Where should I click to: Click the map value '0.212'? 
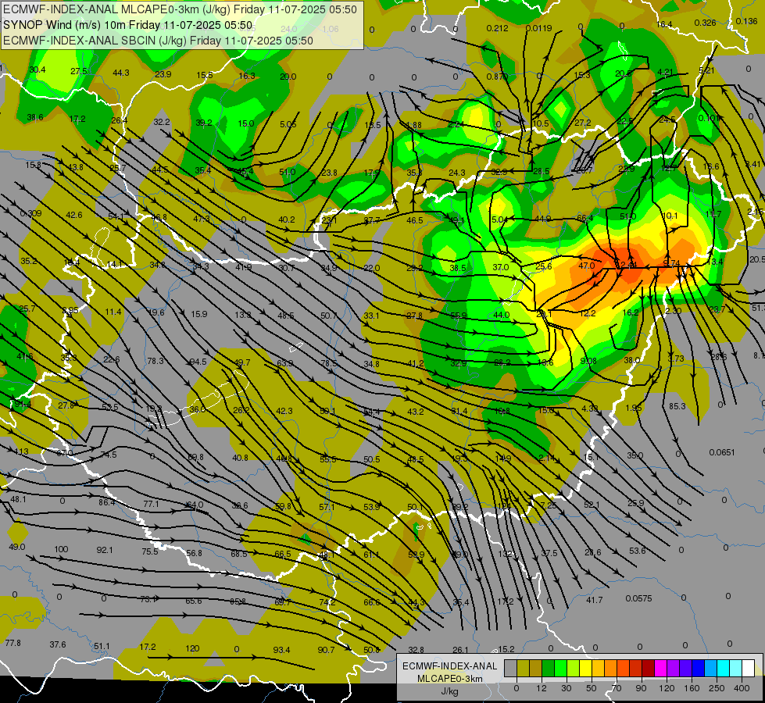pos(497,28)
